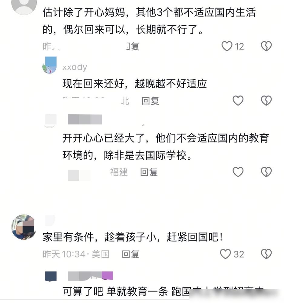Image resolution: width=284 pixels, height=303 pixels.
Task: Dislike the comment about 开心妈妈
Action: click(x=266, y=46)
